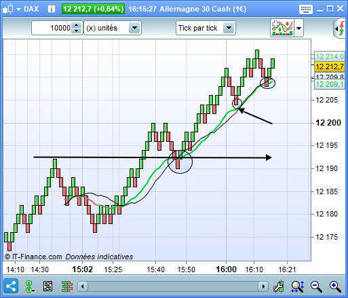Click the DAX ticker name in title bar
Viewport: 348px width, 298px height.
click(x=31, y=10)
